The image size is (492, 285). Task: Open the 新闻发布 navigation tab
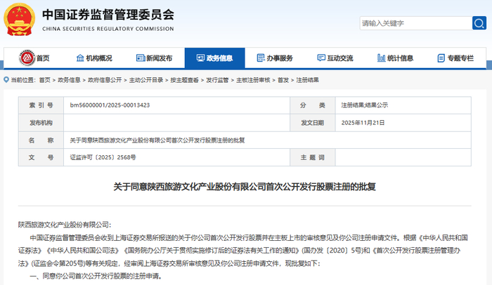point(155,58)
